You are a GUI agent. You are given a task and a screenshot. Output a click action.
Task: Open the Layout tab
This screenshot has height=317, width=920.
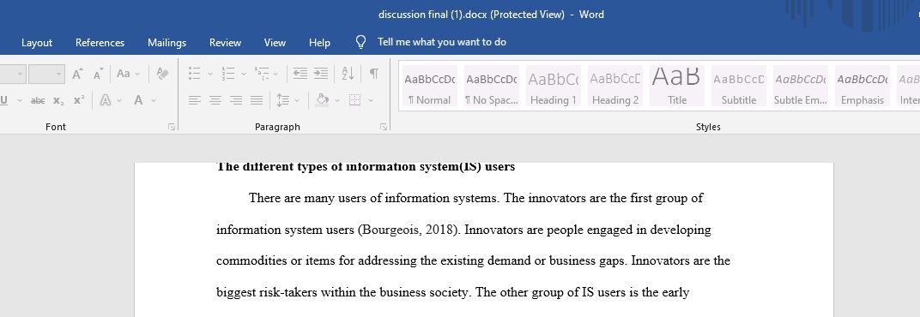[x=36, y=43]
